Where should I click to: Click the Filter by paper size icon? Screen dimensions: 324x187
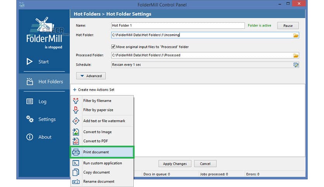pos(76,110)
